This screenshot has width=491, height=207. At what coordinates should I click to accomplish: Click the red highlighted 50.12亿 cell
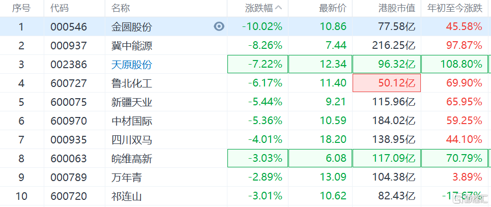pos(387,83)
